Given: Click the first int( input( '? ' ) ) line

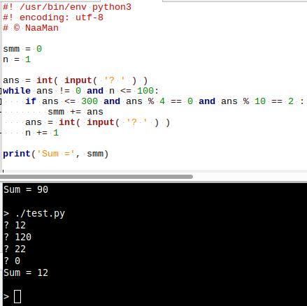Looking at the screenshot, I should pyautogui.click(x=76, y=80).
